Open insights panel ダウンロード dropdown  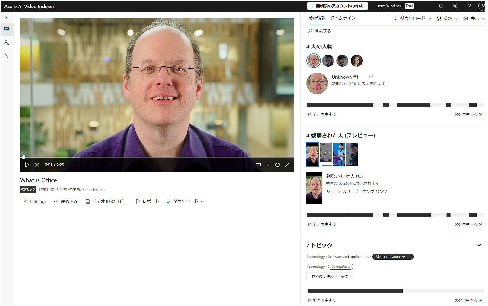[x=412, y=19]
